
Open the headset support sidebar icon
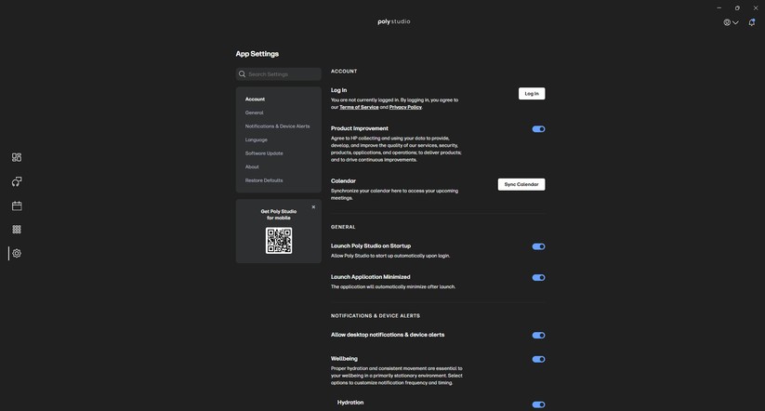point(17,181)
